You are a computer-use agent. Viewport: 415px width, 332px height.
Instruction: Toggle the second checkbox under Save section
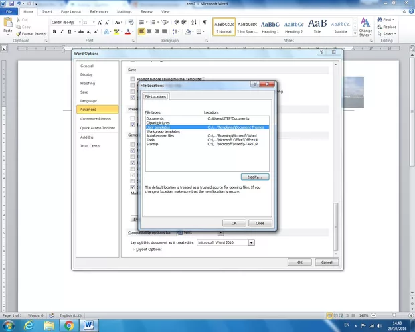coord(133,85)
